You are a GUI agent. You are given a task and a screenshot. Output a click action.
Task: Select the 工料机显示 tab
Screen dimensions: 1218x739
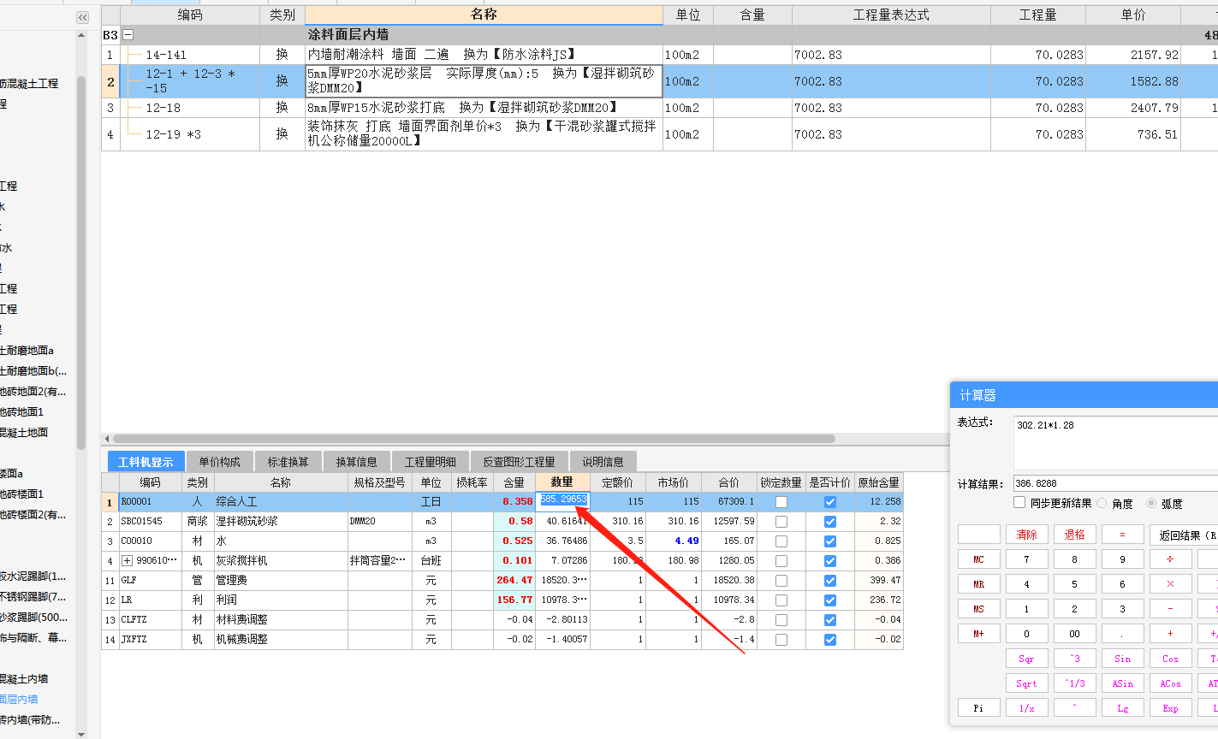click(146, 462)
